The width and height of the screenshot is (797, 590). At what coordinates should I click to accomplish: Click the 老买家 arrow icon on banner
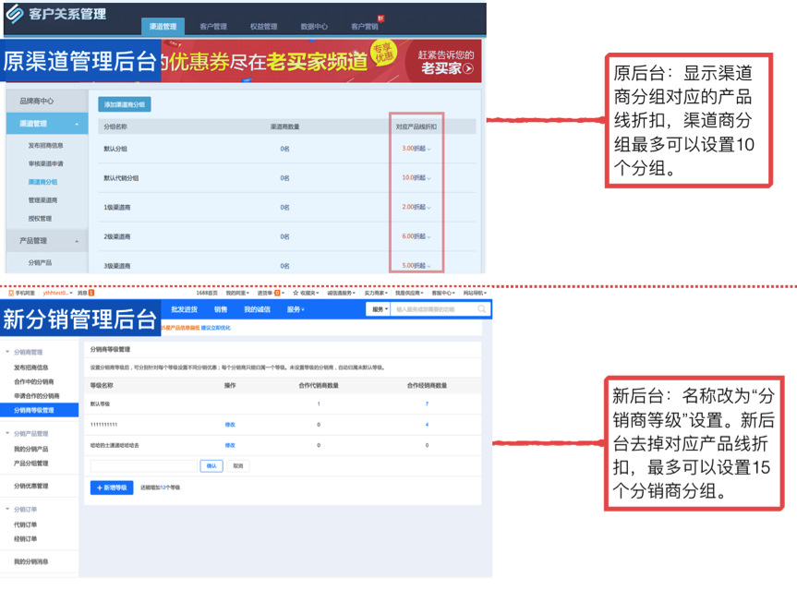tap(468, 68)
